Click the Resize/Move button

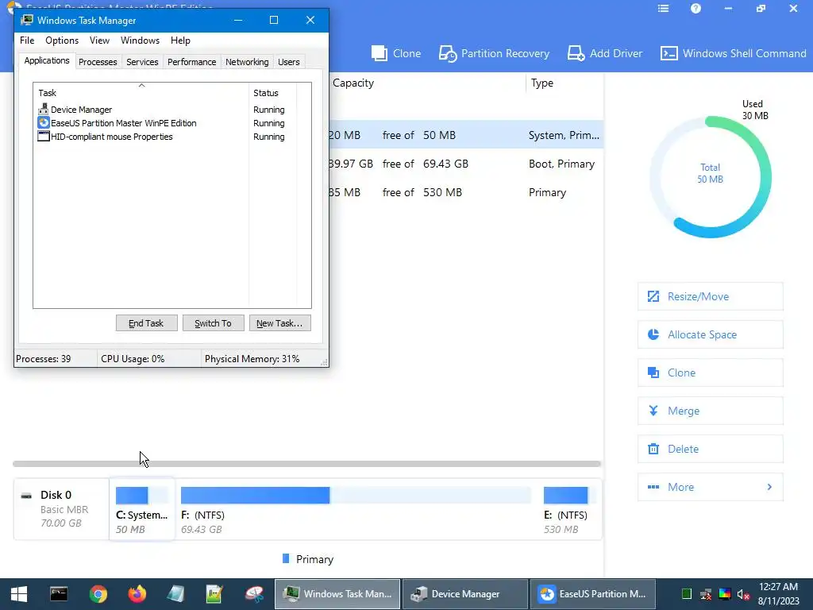coord(711,296)
